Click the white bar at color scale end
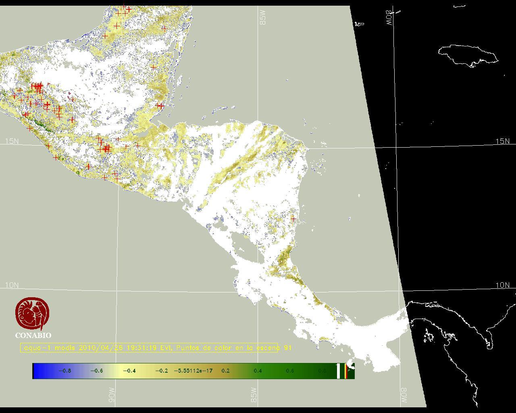This screenshot has width=516, height=413. pyautogui.click(x=339, y=371)
